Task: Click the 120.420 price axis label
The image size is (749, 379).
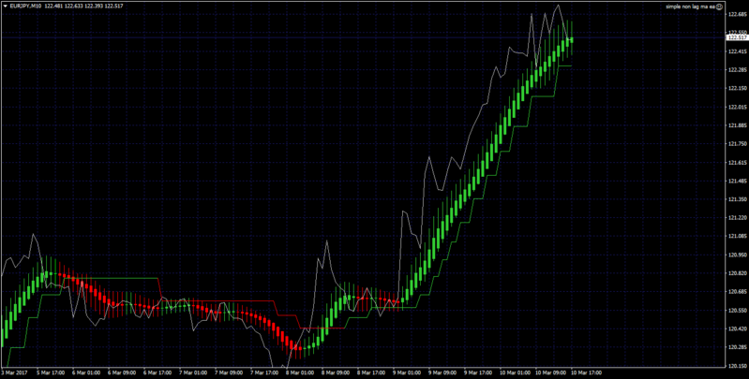Action: pyautogui.click(x=737, y=329)
